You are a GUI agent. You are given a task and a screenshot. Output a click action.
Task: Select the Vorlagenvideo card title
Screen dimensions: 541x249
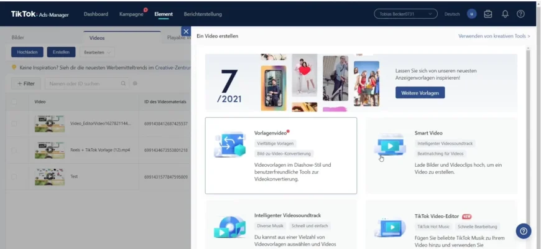(x=270, y=133)
